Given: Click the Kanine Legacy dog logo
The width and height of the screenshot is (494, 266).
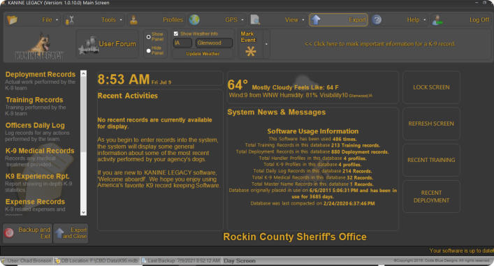Looking at the screenshot, I should (x=39, y=47).
